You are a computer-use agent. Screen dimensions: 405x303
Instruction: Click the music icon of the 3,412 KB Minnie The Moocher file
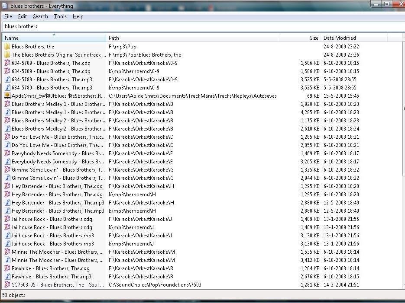pyautogui.click(x=7, y=260)
